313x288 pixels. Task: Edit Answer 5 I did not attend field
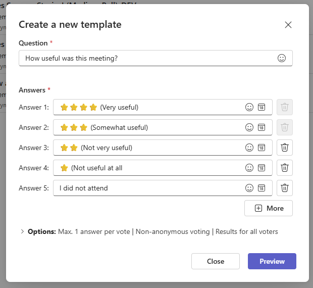163,188
